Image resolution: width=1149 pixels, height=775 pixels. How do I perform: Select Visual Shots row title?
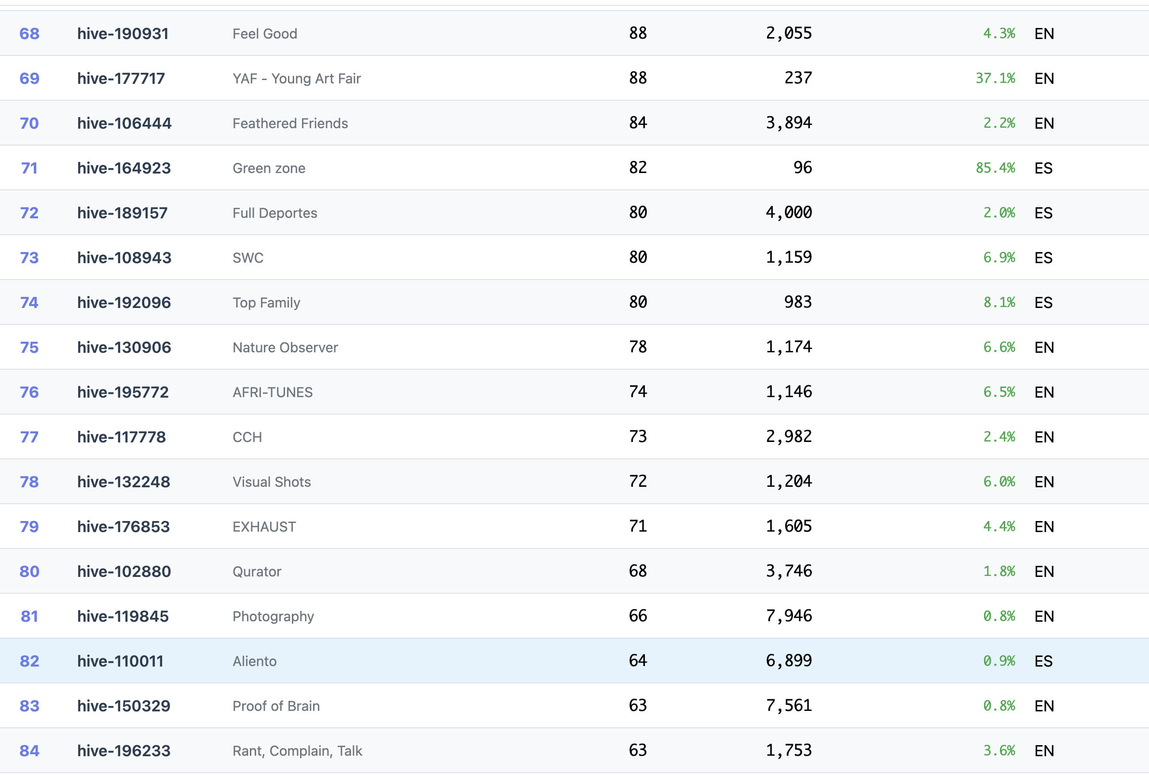272,482
